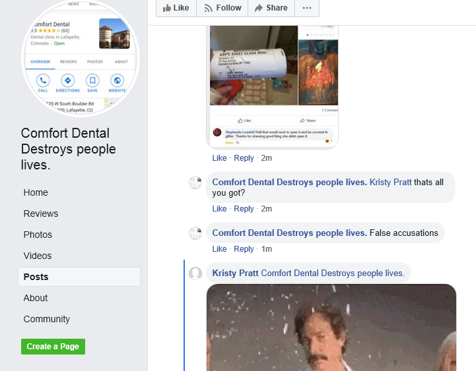Viewport: 476px width, 371px height.
Task: Click page avatar beside 'False accusations' comment
Action: pyautogui.click(x=195, y=233)
